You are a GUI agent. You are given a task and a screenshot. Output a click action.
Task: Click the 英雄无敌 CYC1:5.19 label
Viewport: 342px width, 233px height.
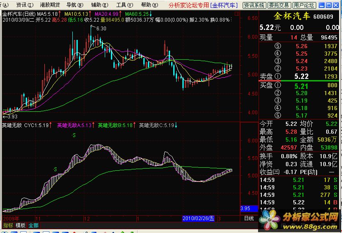click(27, 125)
